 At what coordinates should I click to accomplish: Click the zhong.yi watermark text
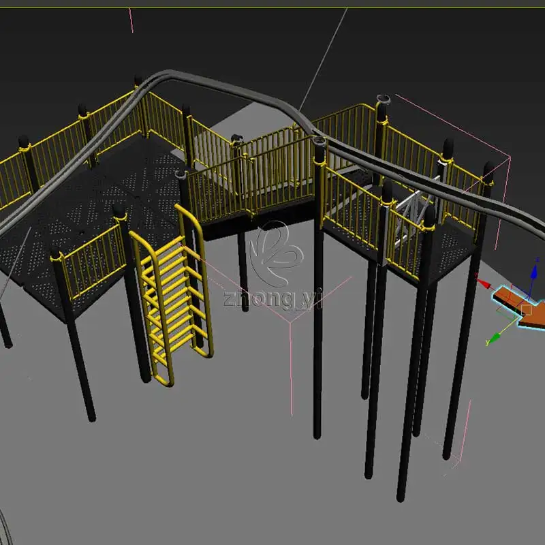pyautogui.click(x=272, y=298)
